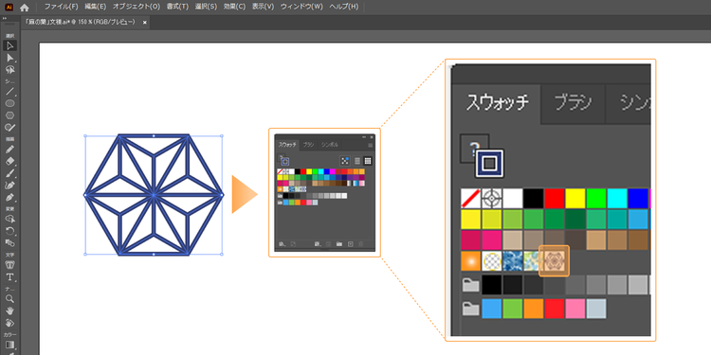Open 書式(T) menu
Viewport: 711px width, 355px height.
click(x=177, y=7)
